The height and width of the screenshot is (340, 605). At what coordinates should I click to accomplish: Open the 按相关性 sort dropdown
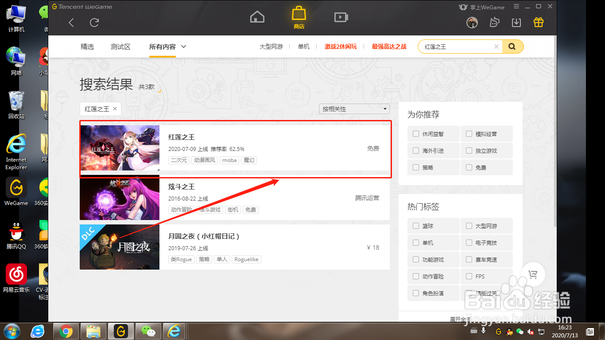pos(354,109)
